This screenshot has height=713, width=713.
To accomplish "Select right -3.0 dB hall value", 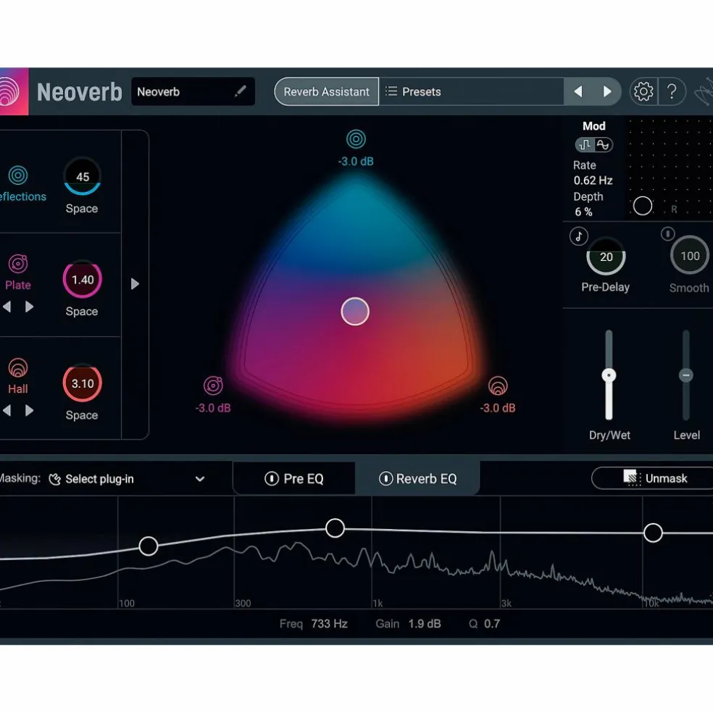I will [498, 408].
